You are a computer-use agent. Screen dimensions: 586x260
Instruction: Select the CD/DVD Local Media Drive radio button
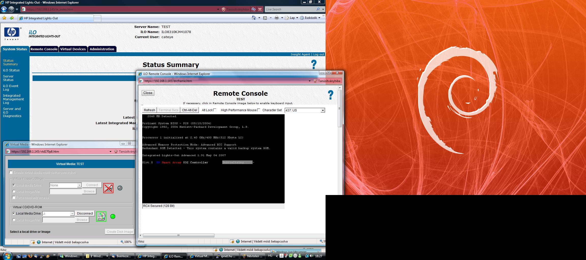coord(14,214)
